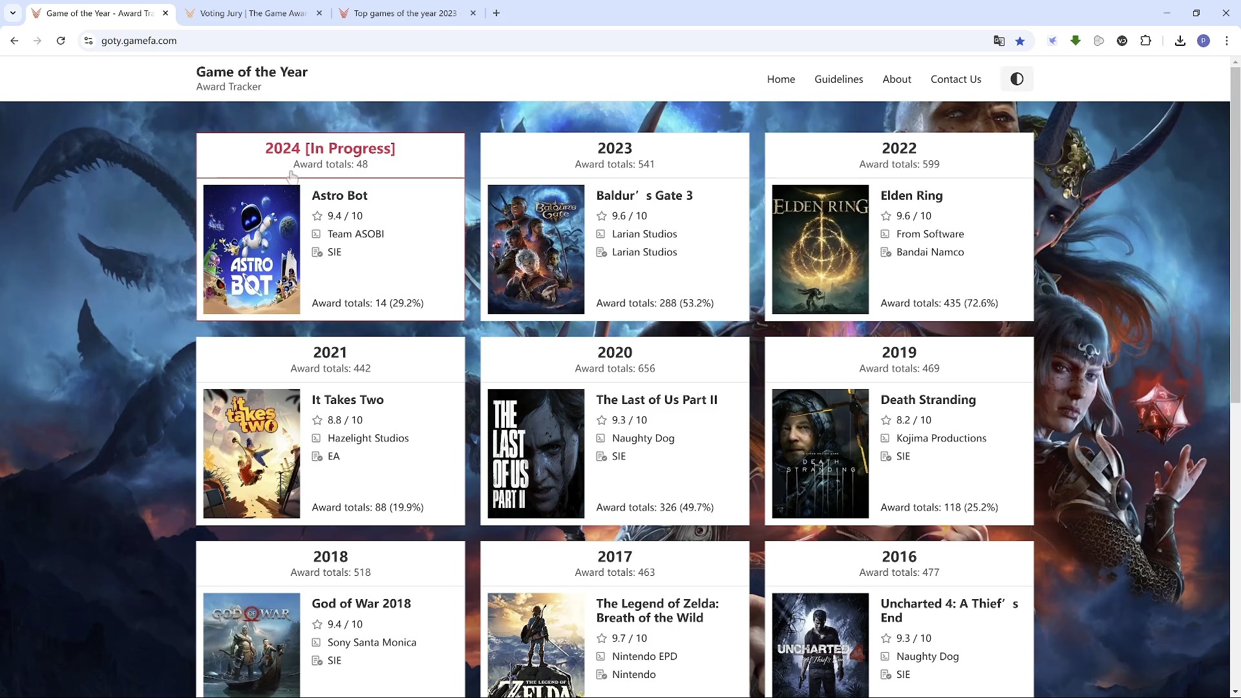The image size is (1241, 698).
Task: Click the scrollbar down arrow
Action: pyautogui.click(x=1235, y=692)
